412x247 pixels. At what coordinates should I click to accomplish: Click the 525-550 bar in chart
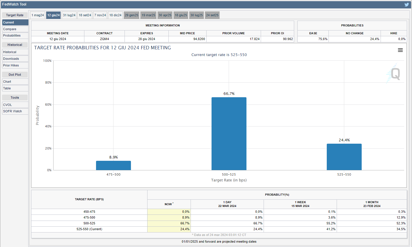point(344,157)
